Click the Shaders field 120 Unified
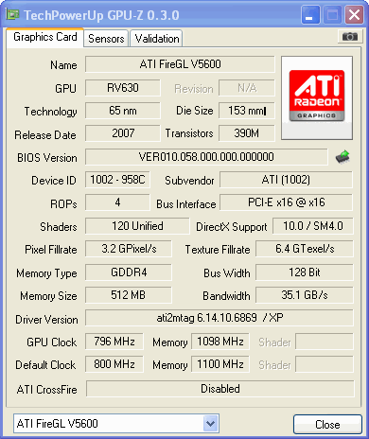 (137, 226)
